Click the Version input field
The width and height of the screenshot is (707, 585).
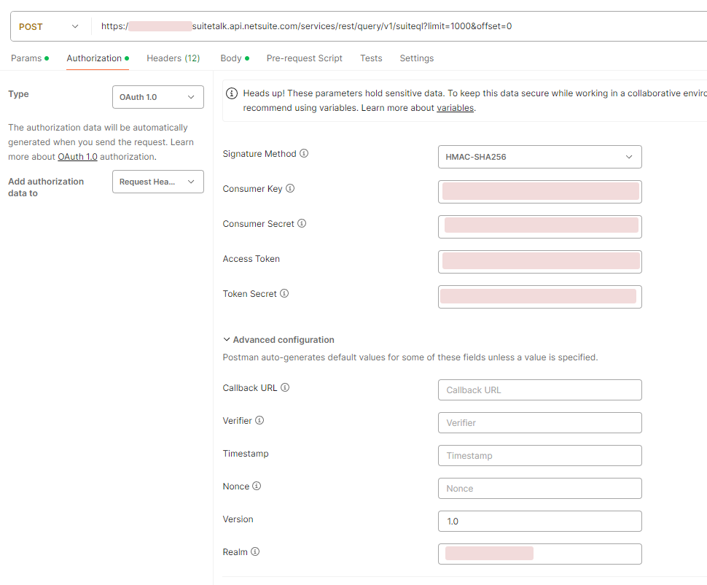[x=539, y=522]
